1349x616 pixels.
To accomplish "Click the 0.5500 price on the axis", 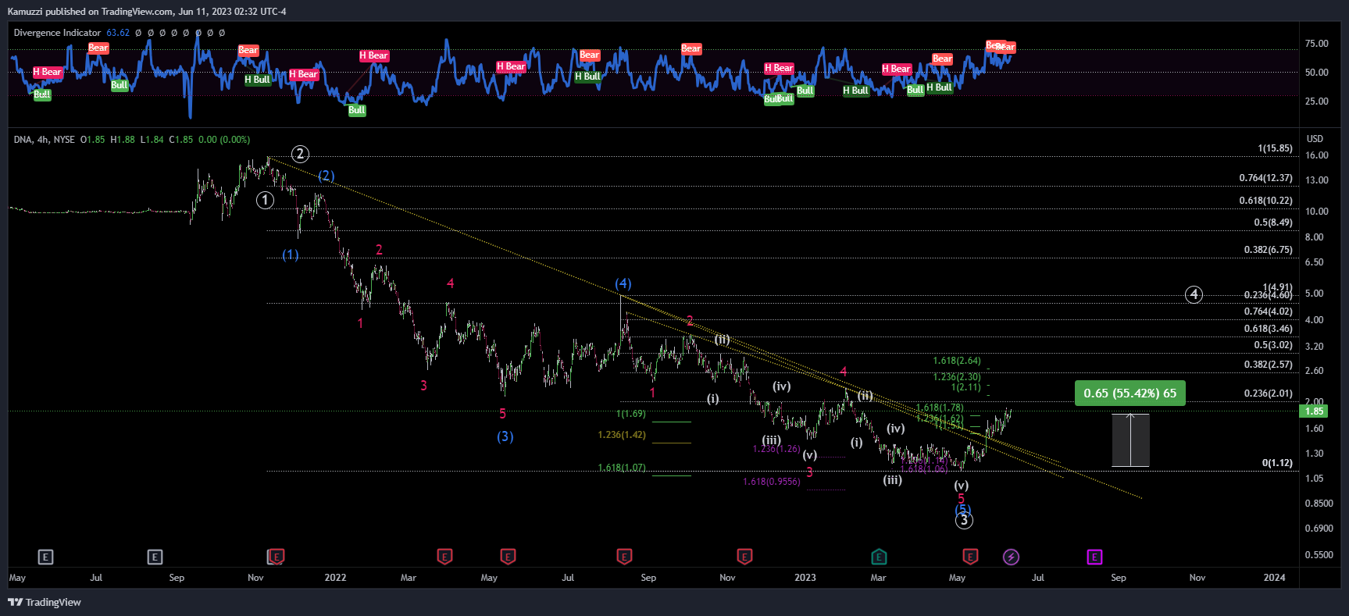I will click(1319, 555).
